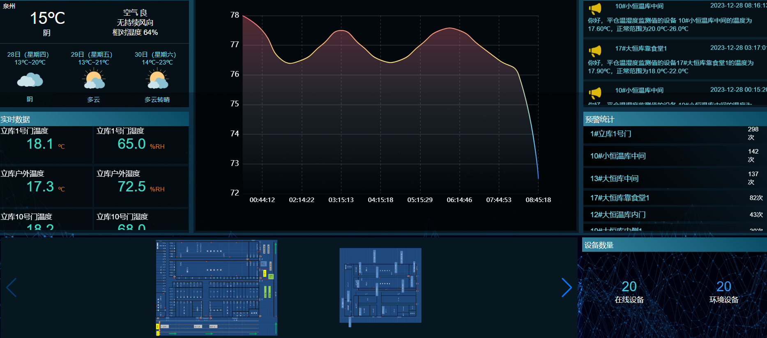Click the 43次 warning count
This screenshot has width=767, height=338.
click(756, 215)
